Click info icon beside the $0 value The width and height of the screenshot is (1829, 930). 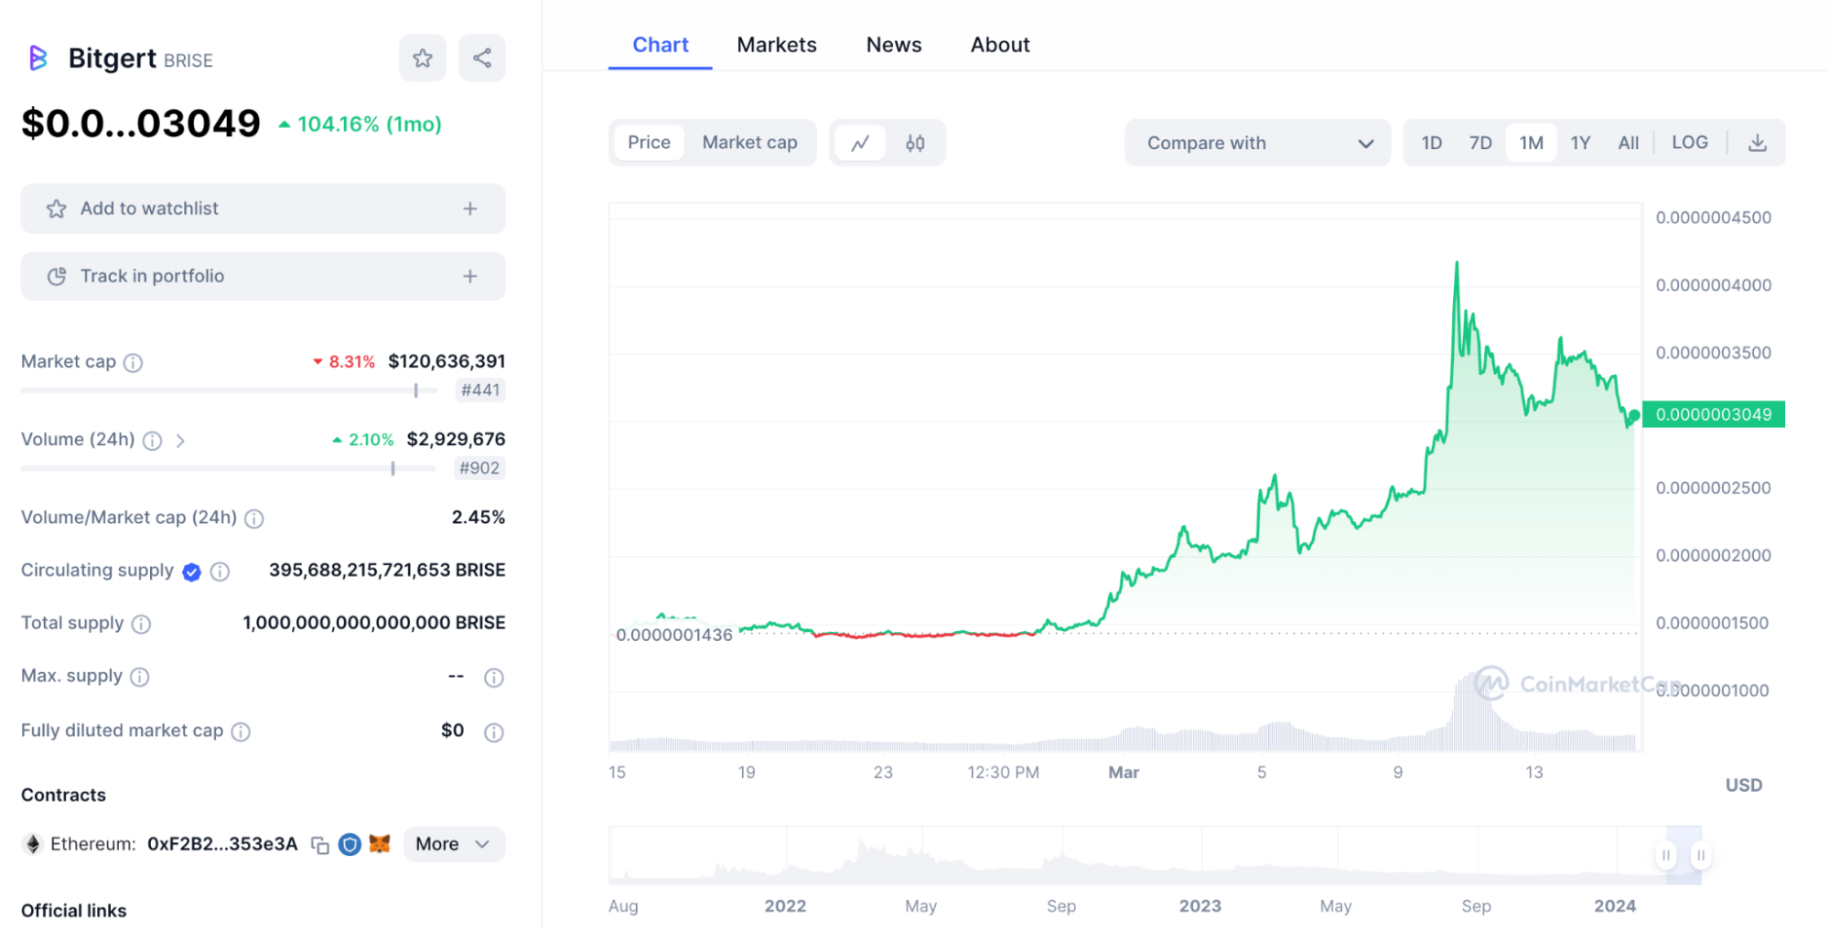pos(493,732)
